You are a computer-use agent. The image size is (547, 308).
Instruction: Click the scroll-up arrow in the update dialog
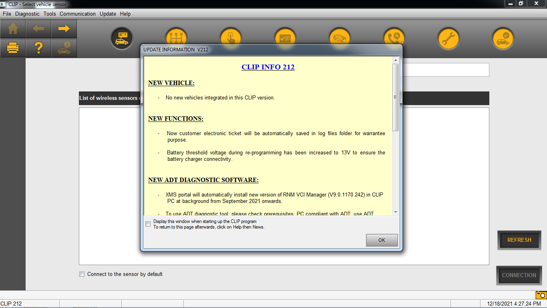tap(396, 60)
